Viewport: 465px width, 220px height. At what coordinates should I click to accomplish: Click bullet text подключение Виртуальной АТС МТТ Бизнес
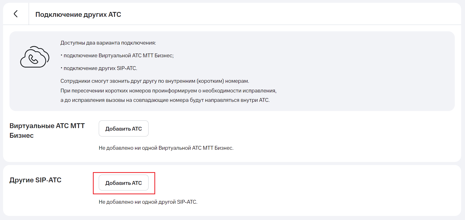tap(118, 56)
